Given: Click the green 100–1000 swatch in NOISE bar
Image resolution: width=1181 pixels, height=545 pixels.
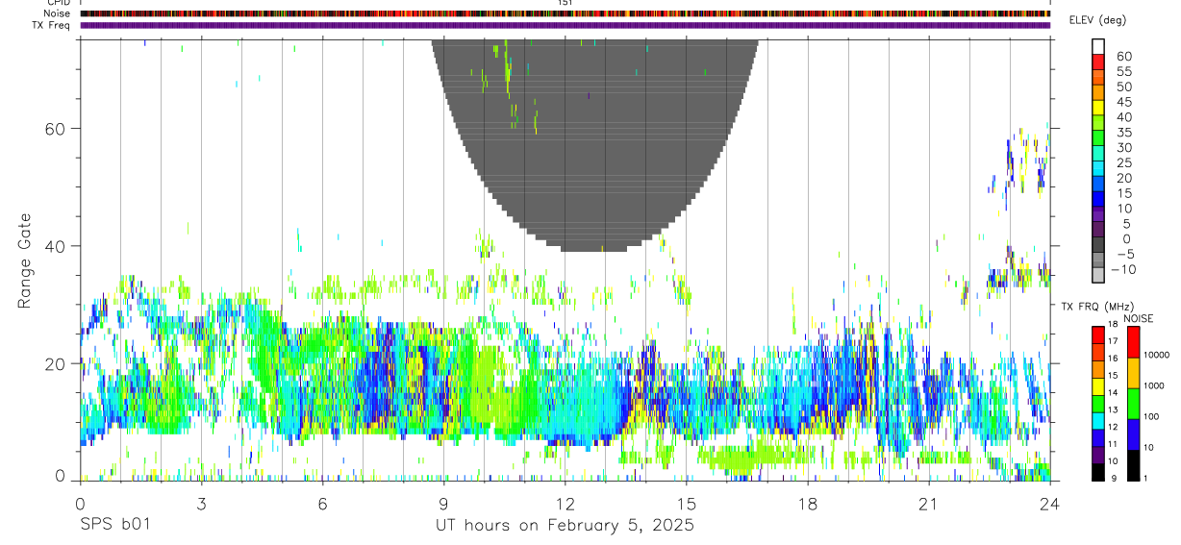Looking at the screenshot, I should (1133, 403).
